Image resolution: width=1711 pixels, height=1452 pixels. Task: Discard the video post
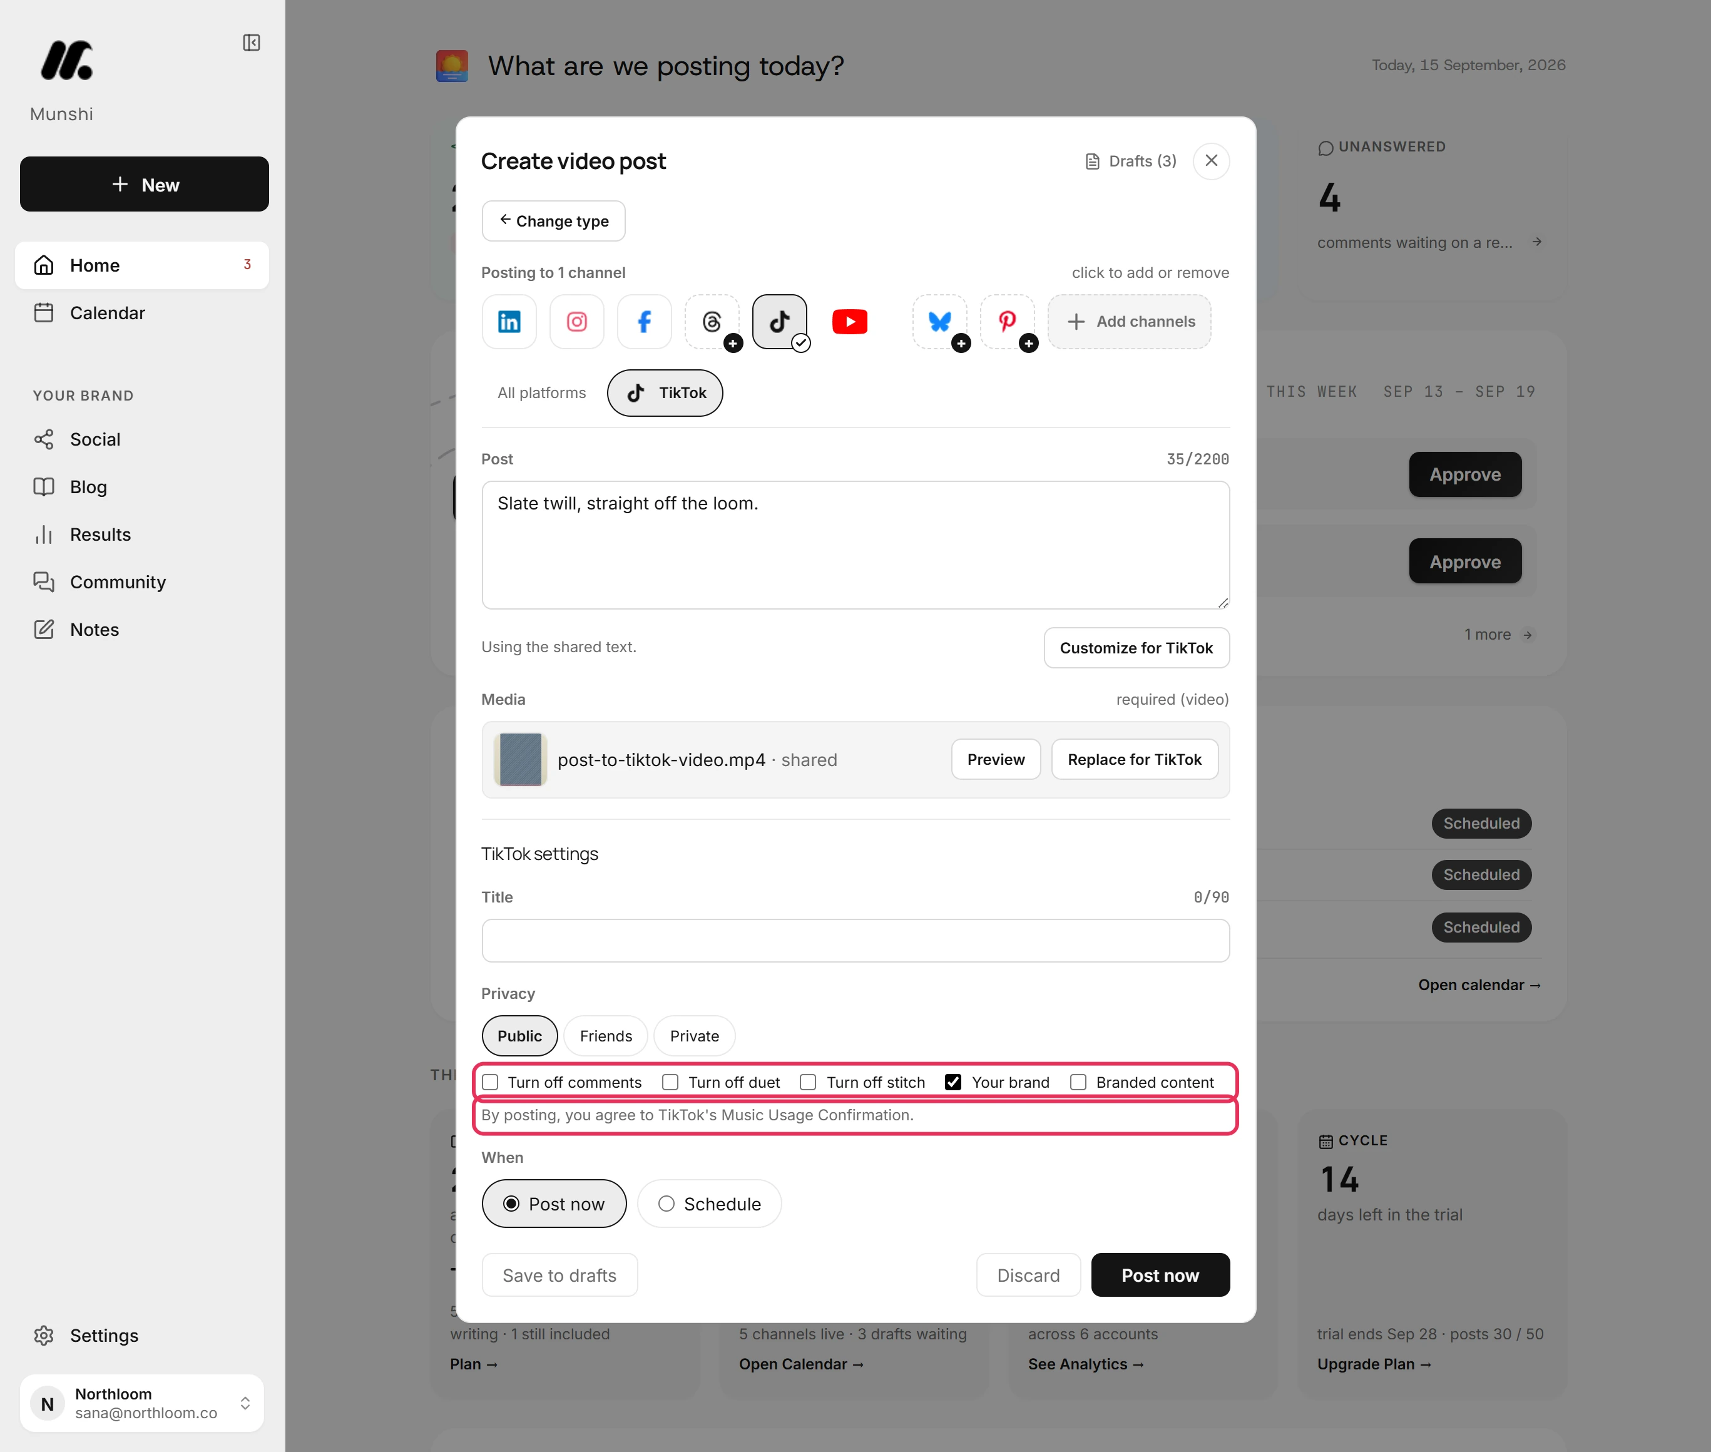(1029, 1275)
